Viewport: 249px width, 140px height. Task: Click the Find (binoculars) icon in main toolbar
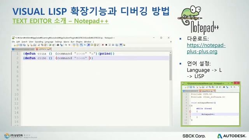click(x=58, y=45)
